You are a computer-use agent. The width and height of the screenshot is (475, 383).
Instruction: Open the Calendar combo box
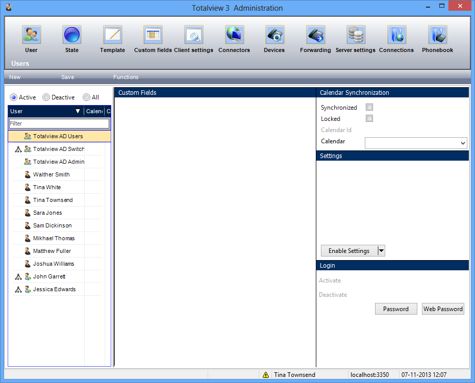416,143
